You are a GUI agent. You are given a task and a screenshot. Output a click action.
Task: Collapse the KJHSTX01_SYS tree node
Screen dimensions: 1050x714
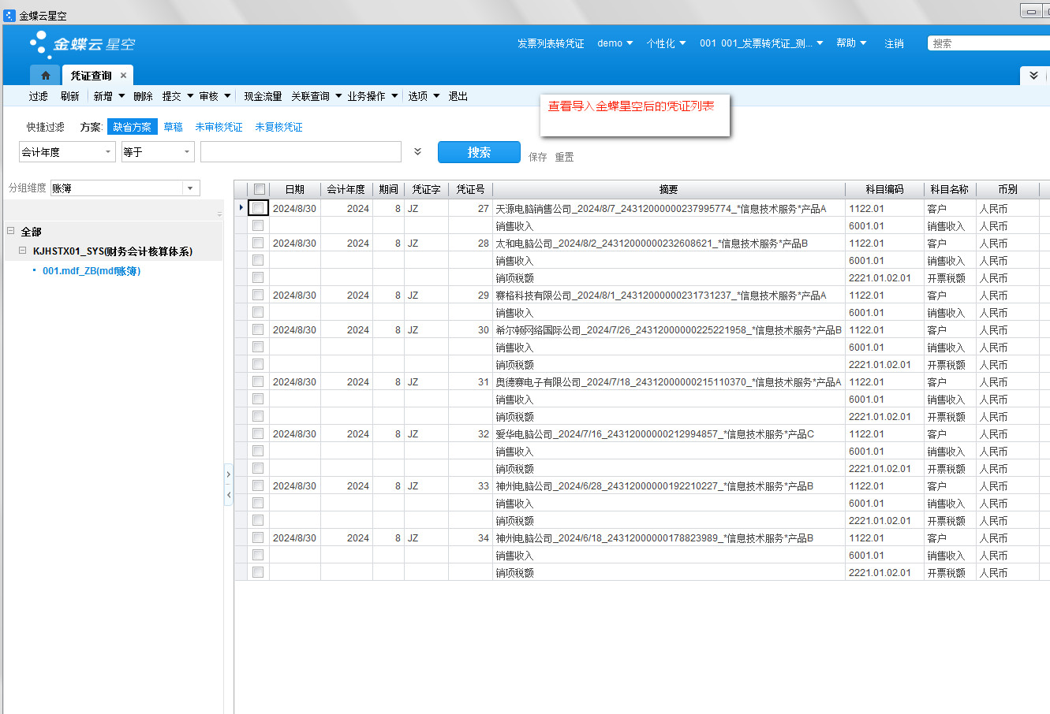coord(23,251)
